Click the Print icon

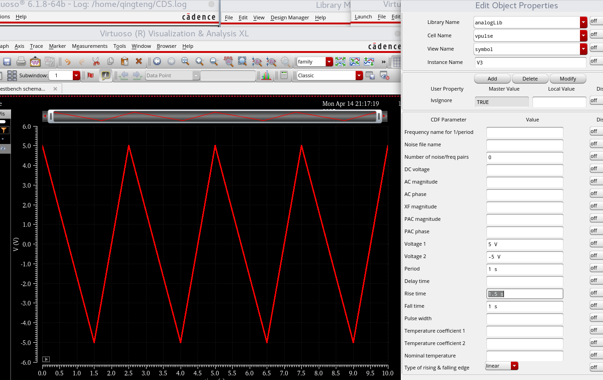(x=20, y=61)
